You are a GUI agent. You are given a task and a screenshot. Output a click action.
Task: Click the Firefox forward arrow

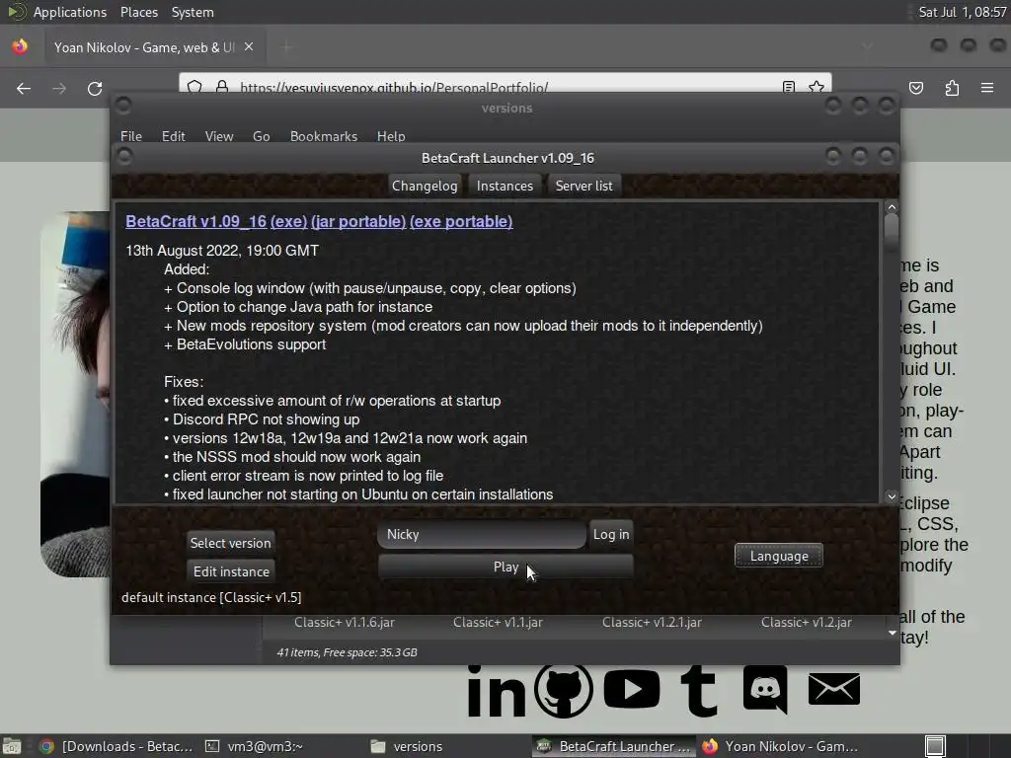(59, 88)
